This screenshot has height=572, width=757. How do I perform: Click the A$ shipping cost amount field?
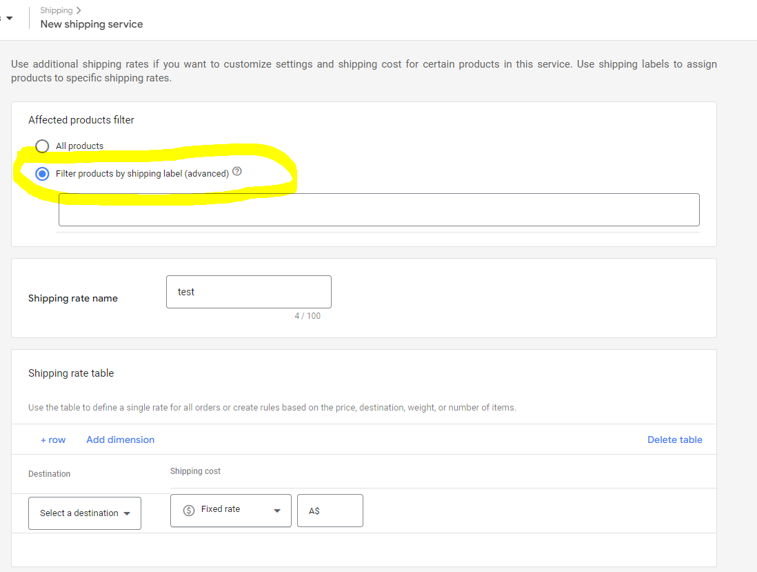(330, 511)
